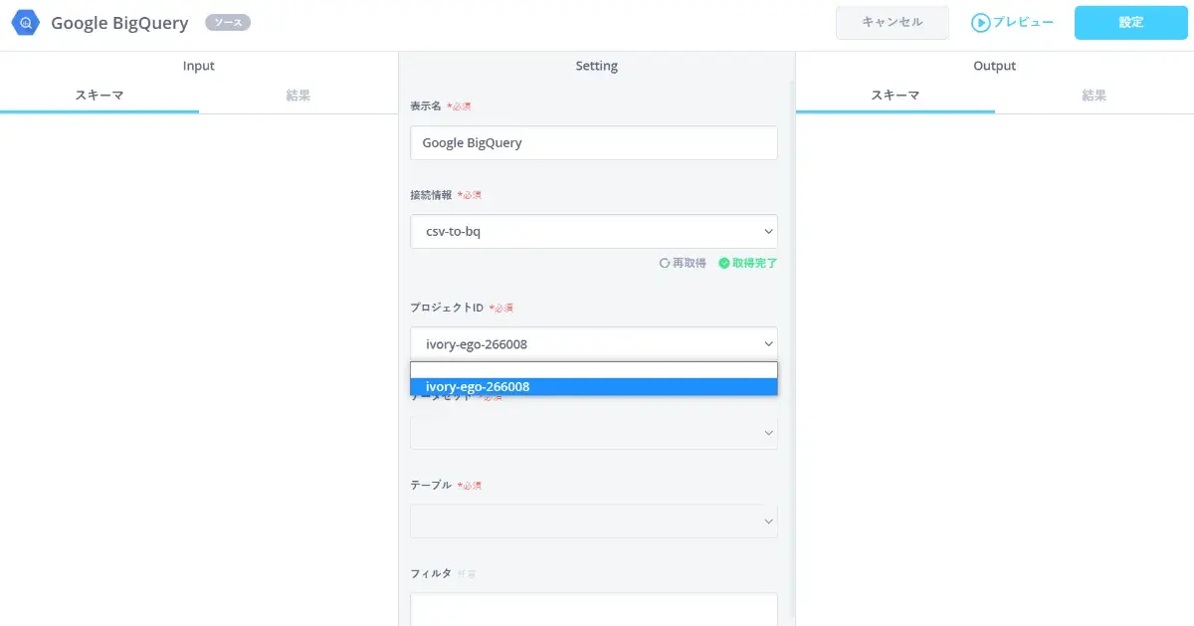Click the 表示名 field label
This screenshot has width=1194, height=626.
[x=426, y=105]
